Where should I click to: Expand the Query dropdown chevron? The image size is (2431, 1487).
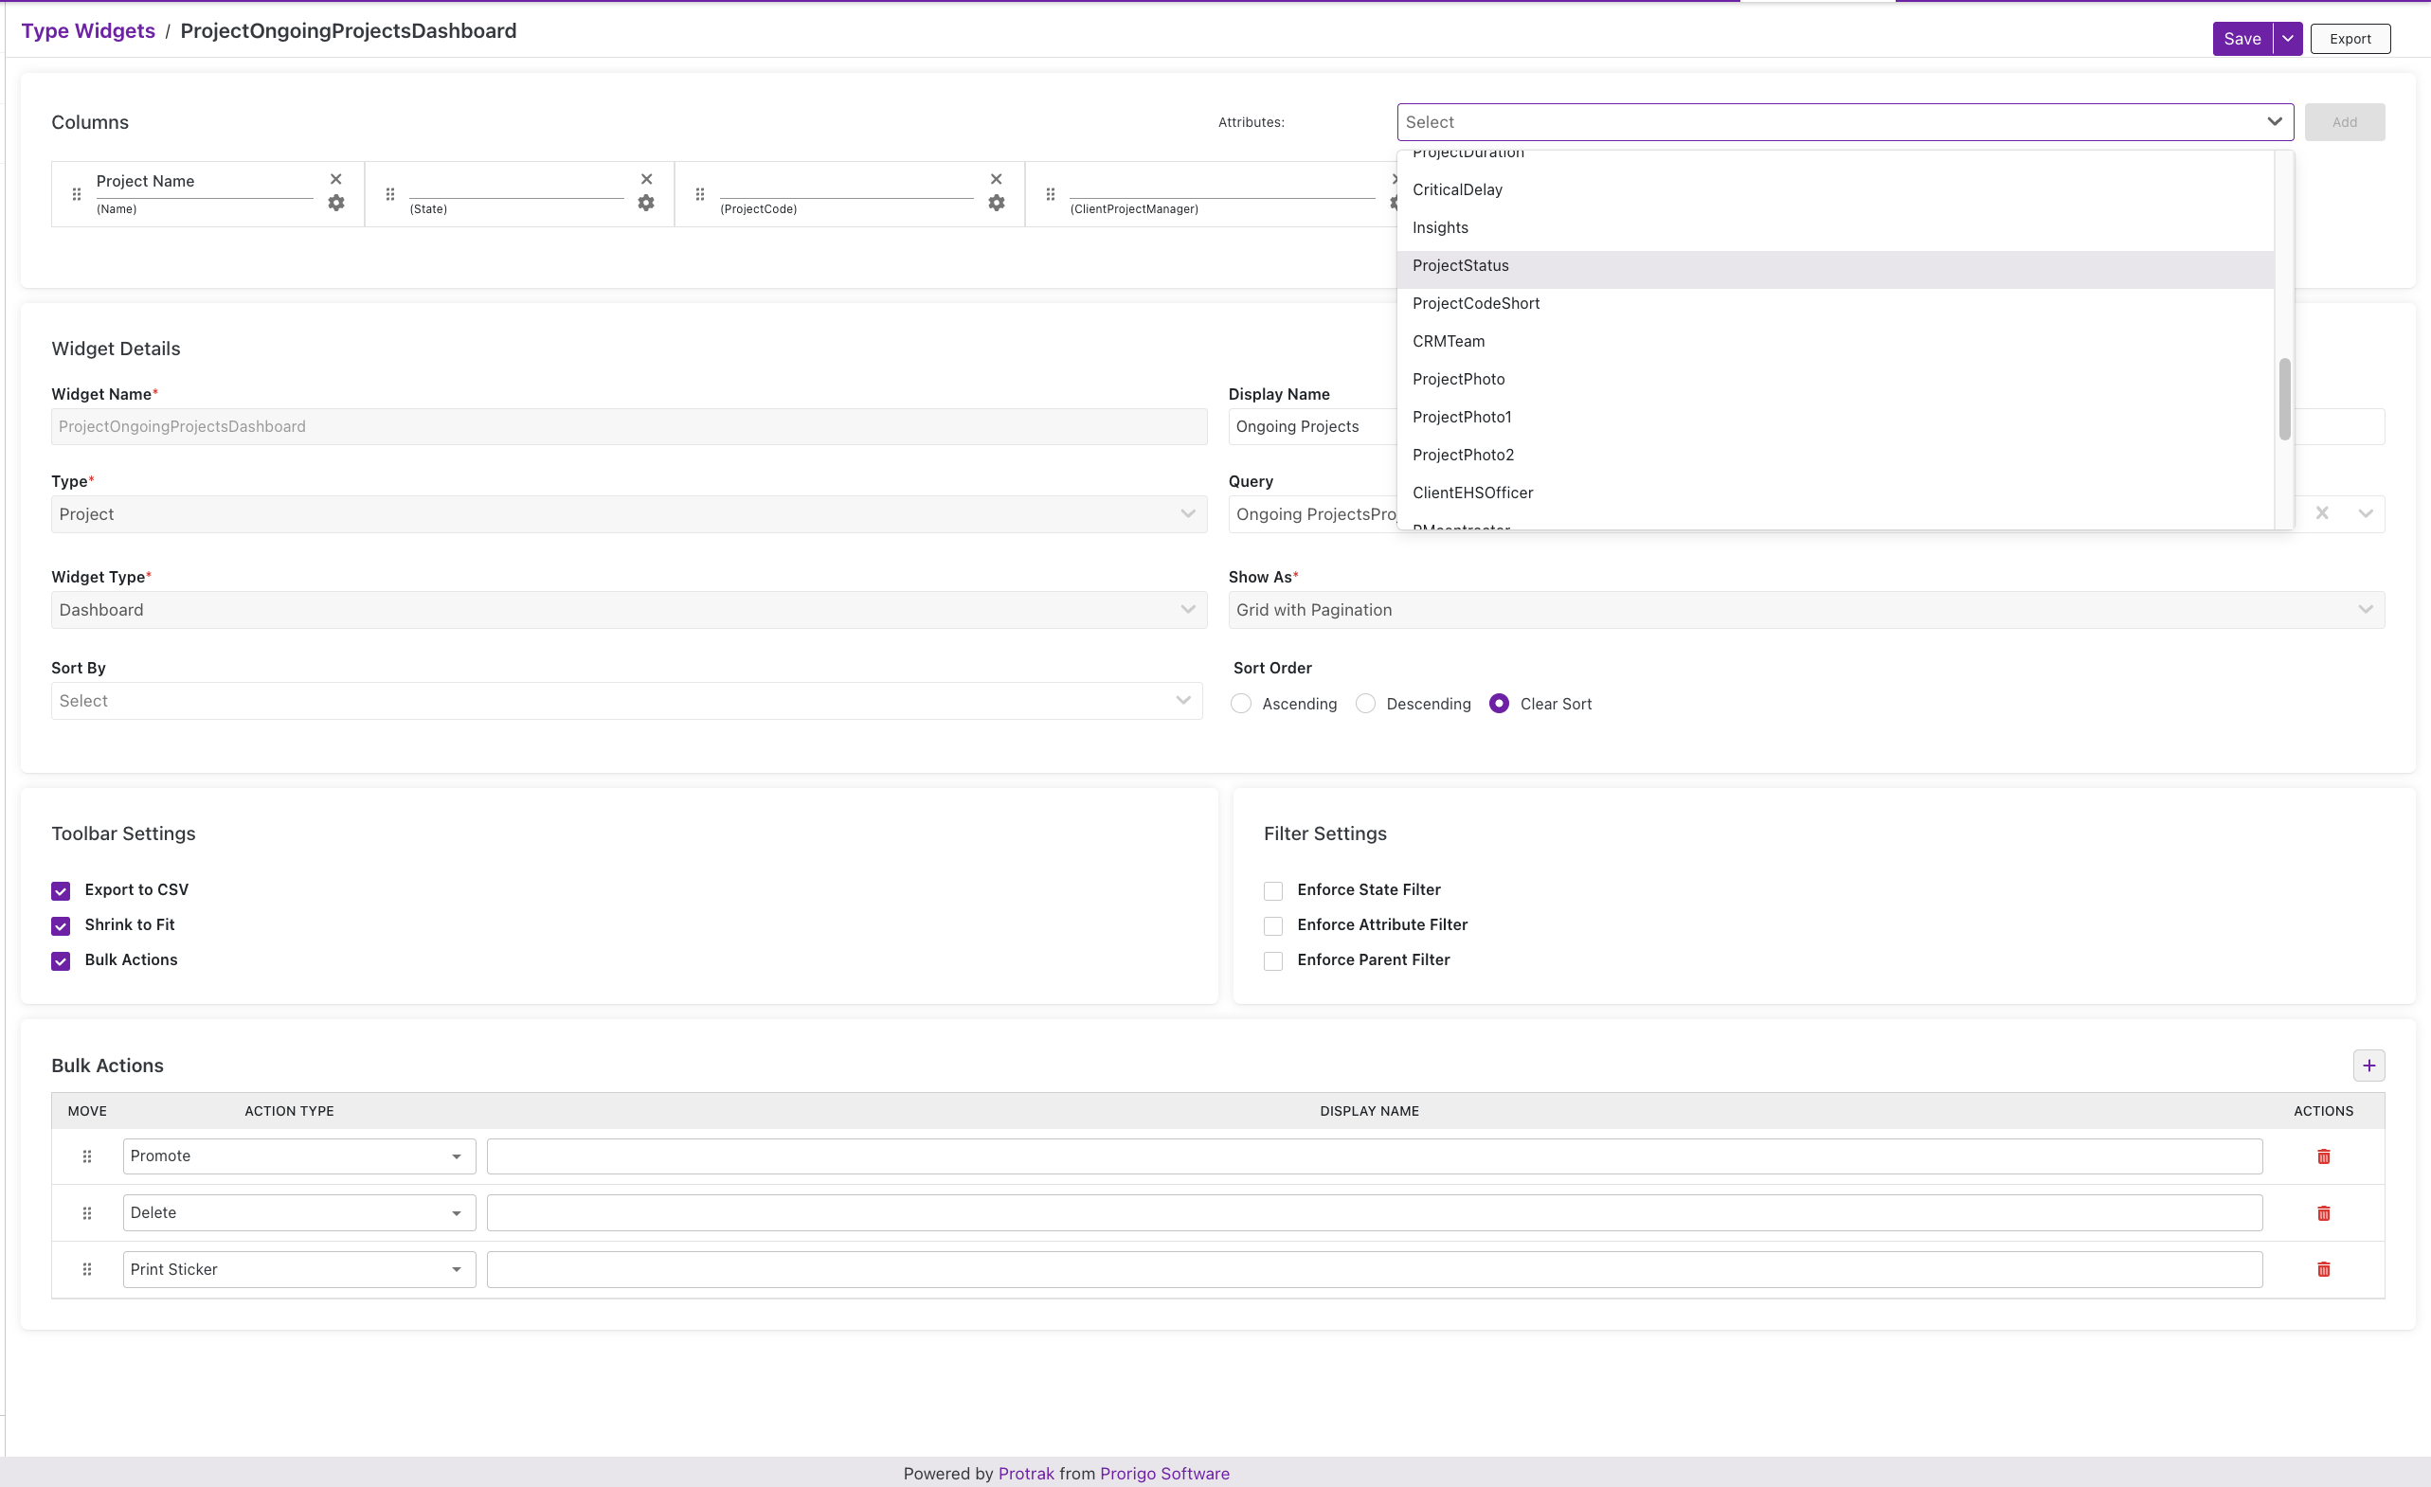[x=2365, y=512]
